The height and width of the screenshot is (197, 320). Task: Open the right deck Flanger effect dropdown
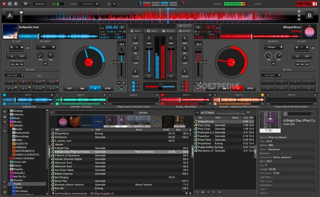pos(273,47)
